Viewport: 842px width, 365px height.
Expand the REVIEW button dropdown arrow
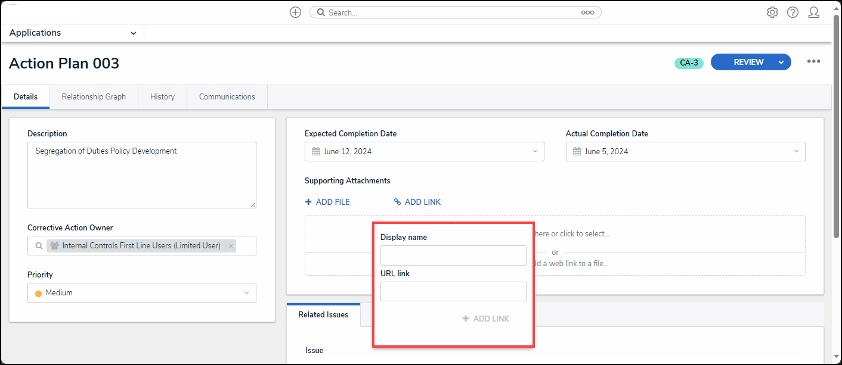(781, 62)
